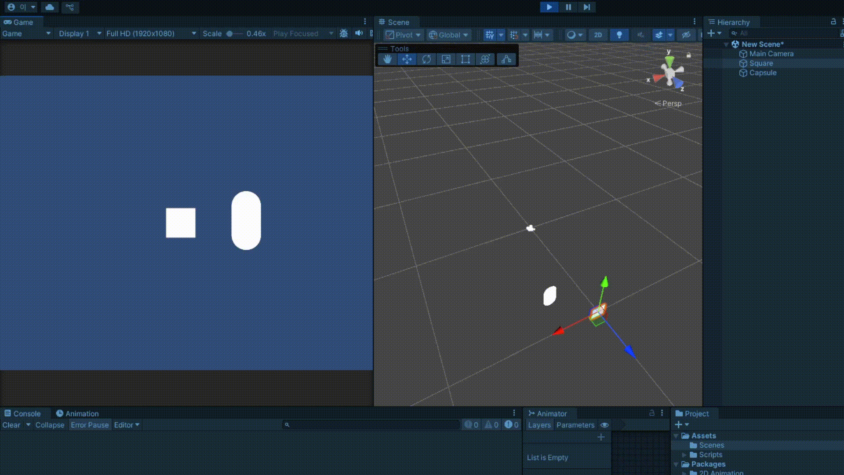This screenshot has height=475, width=844.
Task: Open custom editor tools icon
Action: click(x=506, y=59)
